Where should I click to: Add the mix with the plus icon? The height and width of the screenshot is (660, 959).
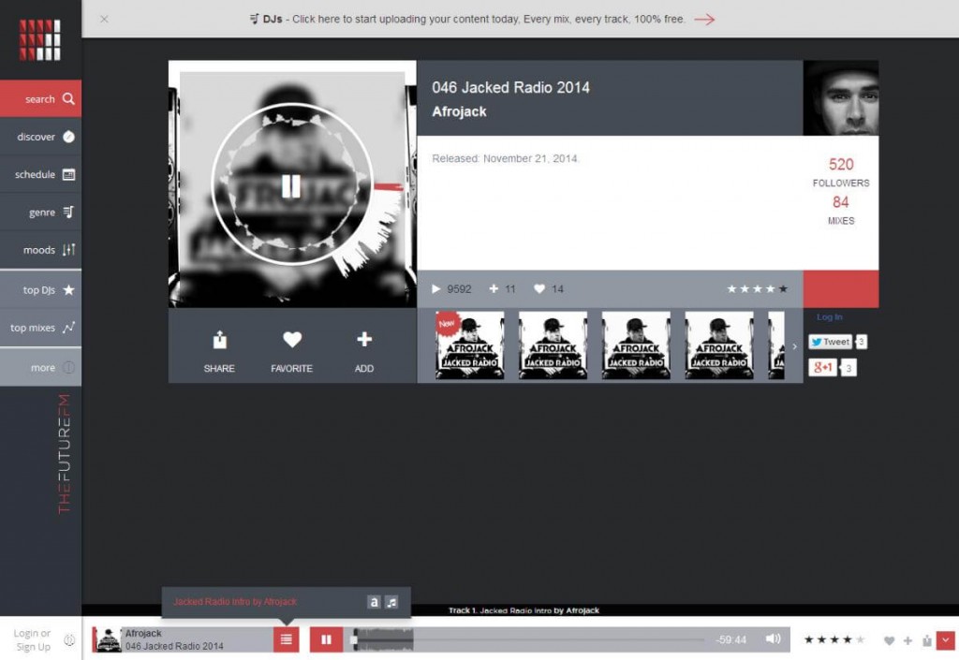tap(364, 340)
